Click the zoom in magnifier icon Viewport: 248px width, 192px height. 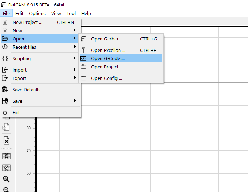(x=6, y=179)
